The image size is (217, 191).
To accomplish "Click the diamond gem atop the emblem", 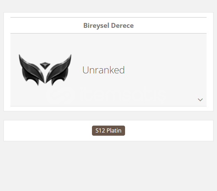I will pyautogui.click(x=45, y=64).
